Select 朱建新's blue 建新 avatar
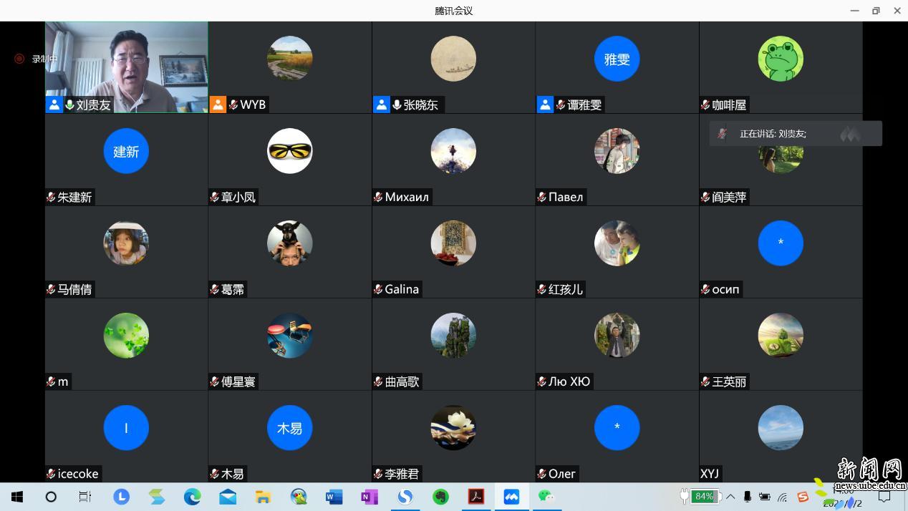This screenshot has height=511, width=908. click(126, 151)
